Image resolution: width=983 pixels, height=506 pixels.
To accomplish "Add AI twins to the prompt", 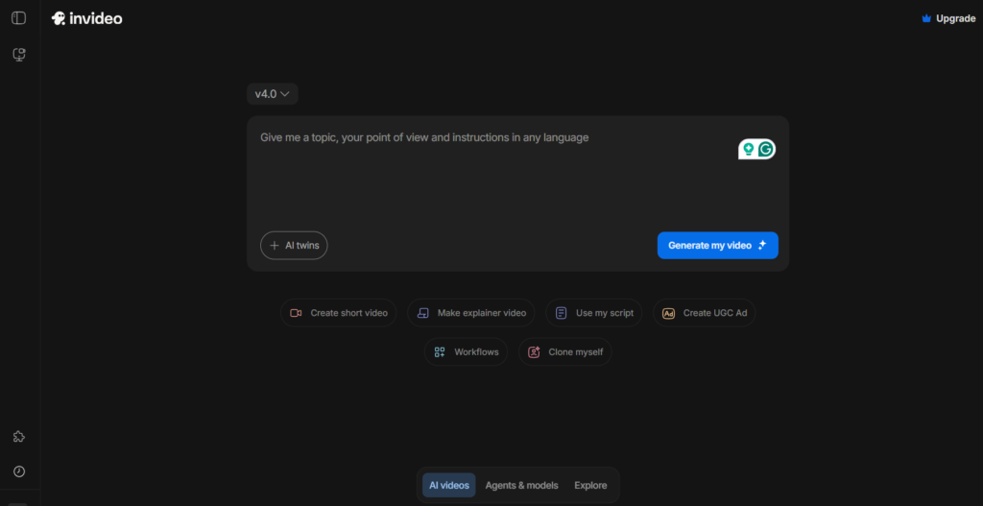I will coord(294,246).
